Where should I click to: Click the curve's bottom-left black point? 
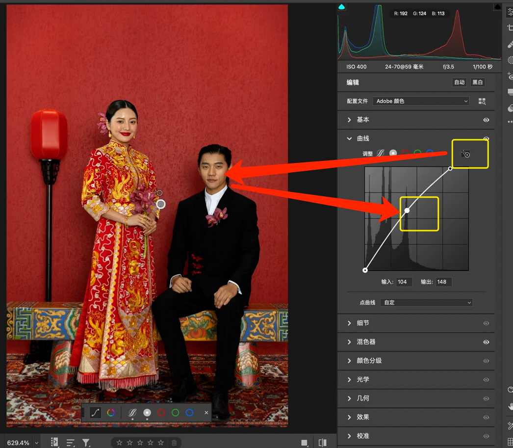tap(365, 270)
